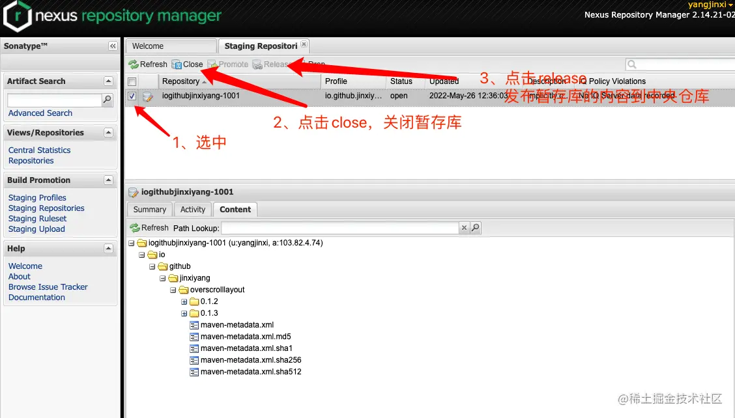Collapse the overscrolllayout tree node
Viewport: 735px width, 418px height.
173,290
